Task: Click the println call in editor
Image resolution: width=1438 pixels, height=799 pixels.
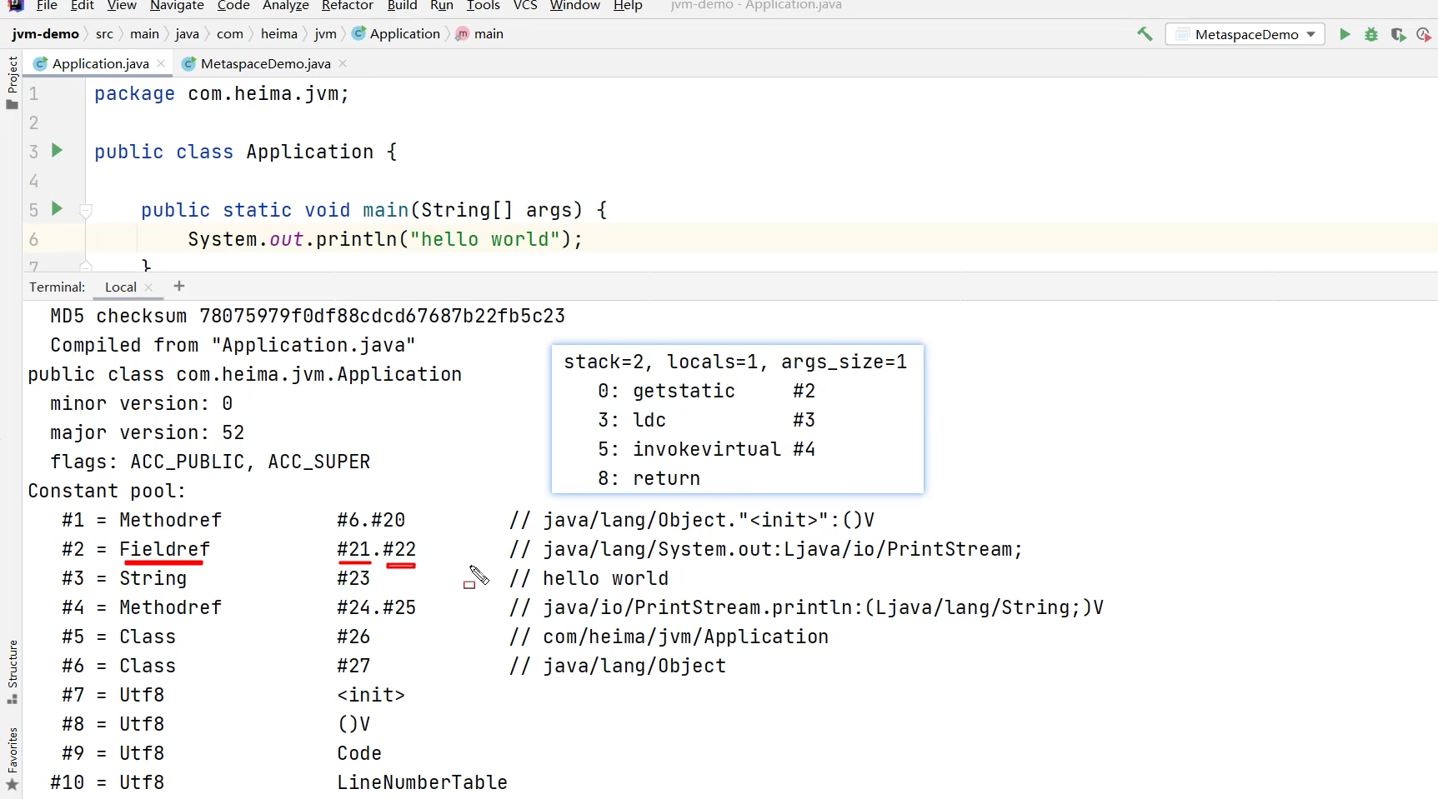Action: (356, 239)
